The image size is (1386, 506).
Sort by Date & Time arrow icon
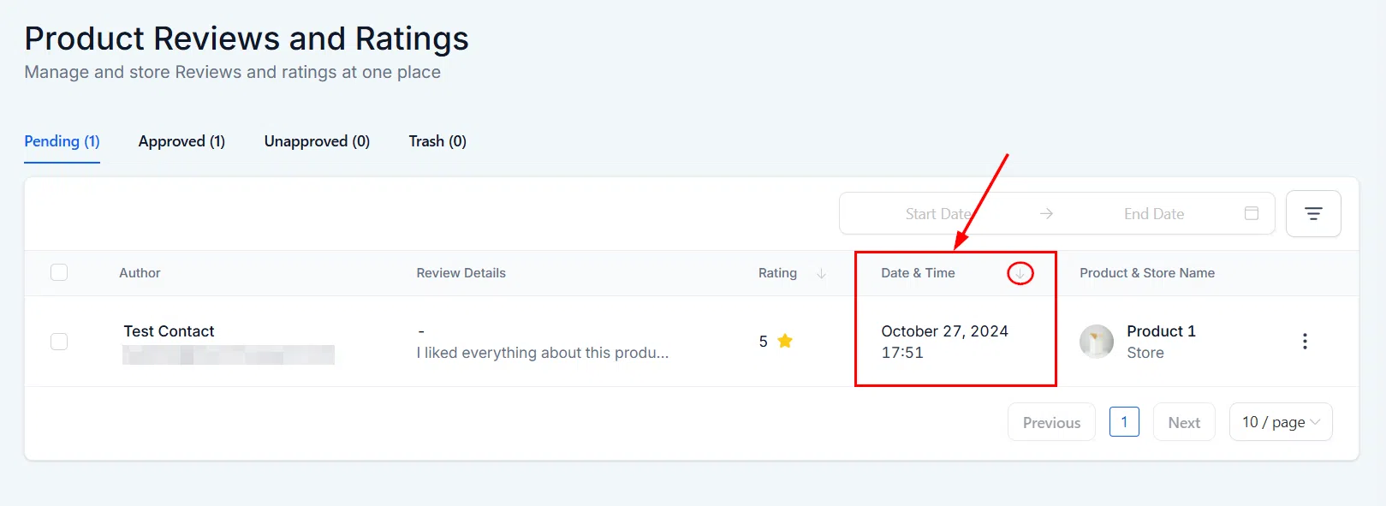click(1020, 273)
